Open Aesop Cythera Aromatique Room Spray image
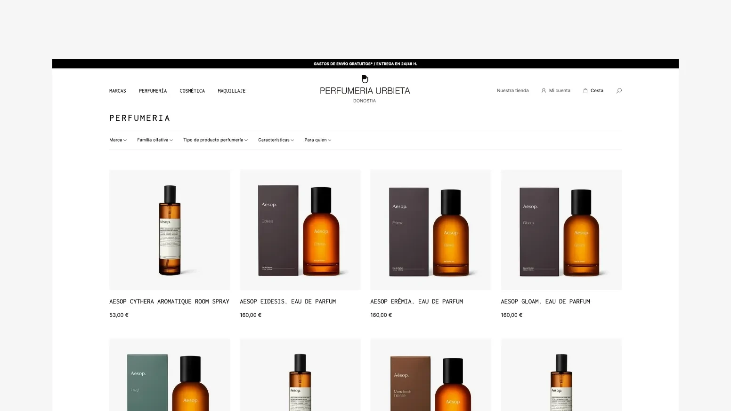Image resolution: width=731 pixels, height=411 pixels. 170,230
